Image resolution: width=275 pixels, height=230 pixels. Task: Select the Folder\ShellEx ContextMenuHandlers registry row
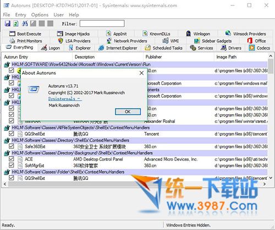(135, 172)
